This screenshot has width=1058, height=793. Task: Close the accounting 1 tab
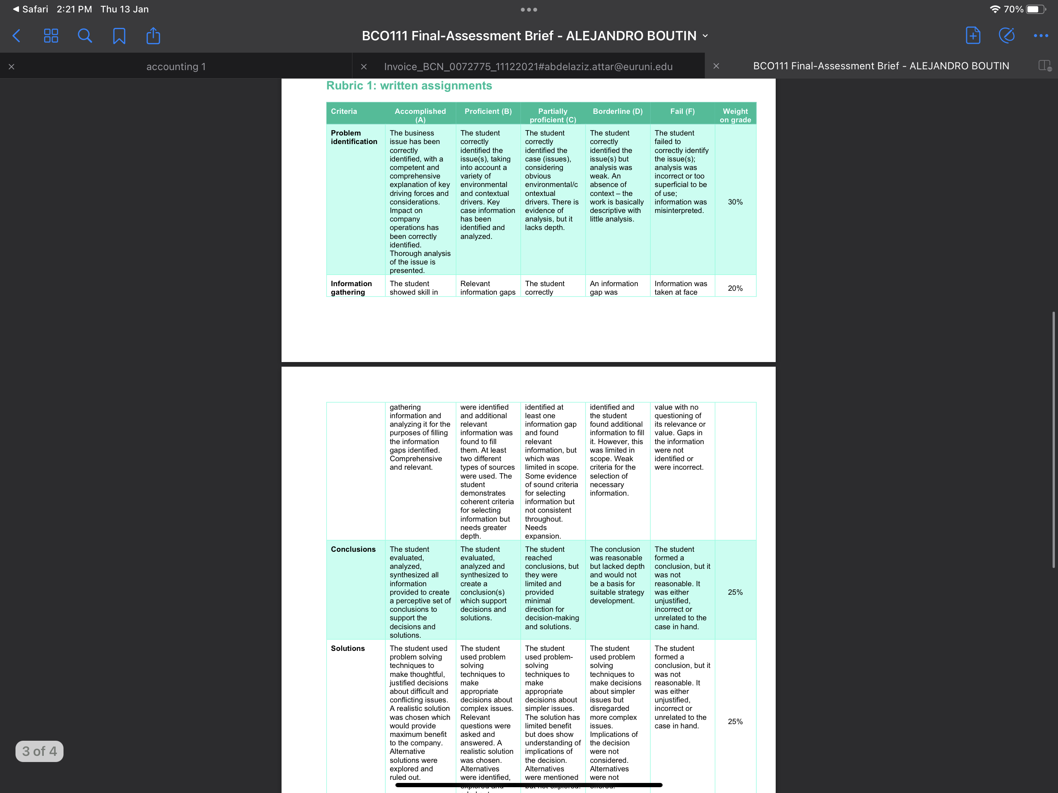click(x=12, y=67)
